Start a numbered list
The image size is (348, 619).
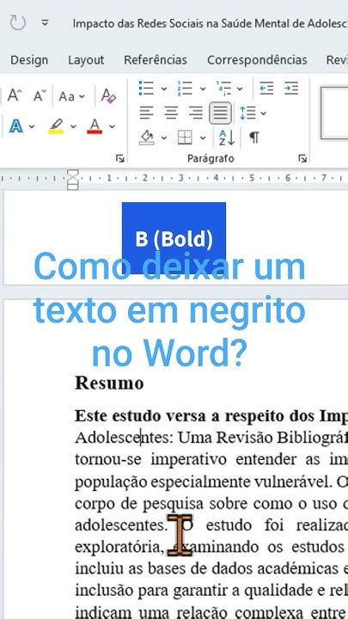185,89
